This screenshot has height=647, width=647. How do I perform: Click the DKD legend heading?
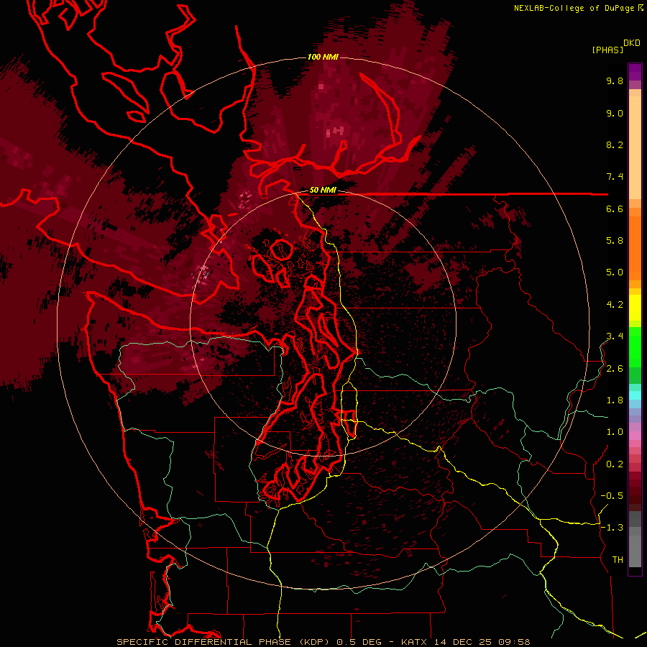pos(632,43)
